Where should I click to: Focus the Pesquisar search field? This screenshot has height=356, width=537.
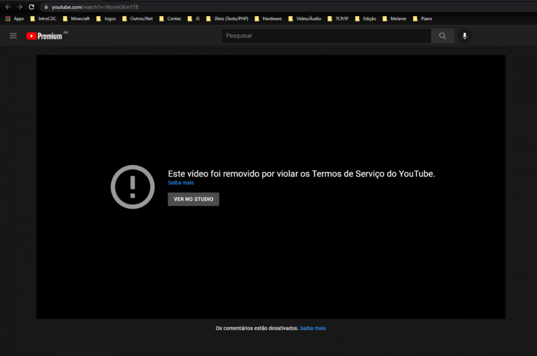coord(326,35)
